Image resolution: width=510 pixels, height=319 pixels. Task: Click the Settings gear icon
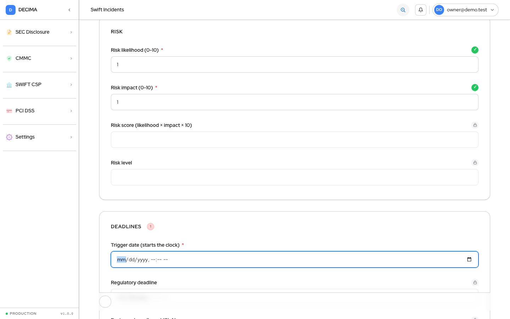click(9, 137)
